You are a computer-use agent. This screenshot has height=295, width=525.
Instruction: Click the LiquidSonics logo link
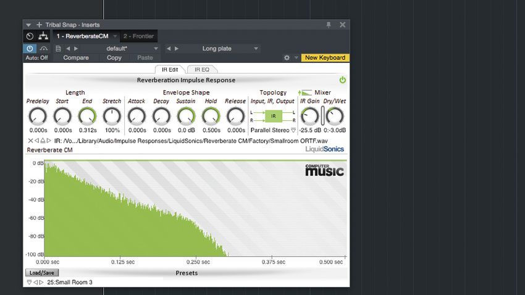pyautogui.click(x=324, y=149)
